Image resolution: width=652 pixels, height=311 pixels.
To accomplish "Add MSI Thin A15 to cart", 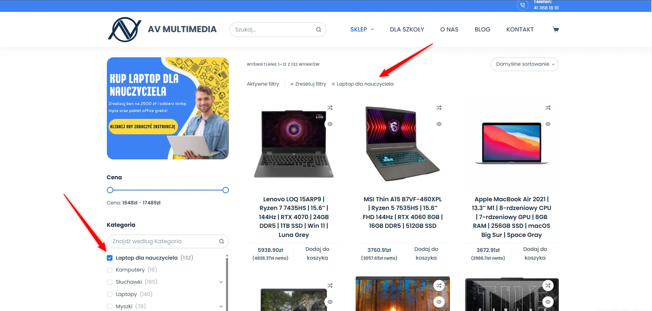I will point(426,253).
